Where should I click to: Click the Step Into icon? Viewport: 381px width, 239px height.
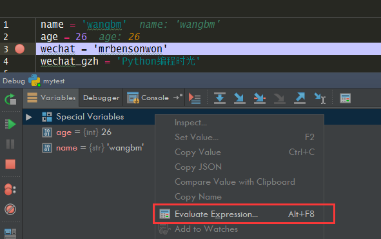(240, 98)
